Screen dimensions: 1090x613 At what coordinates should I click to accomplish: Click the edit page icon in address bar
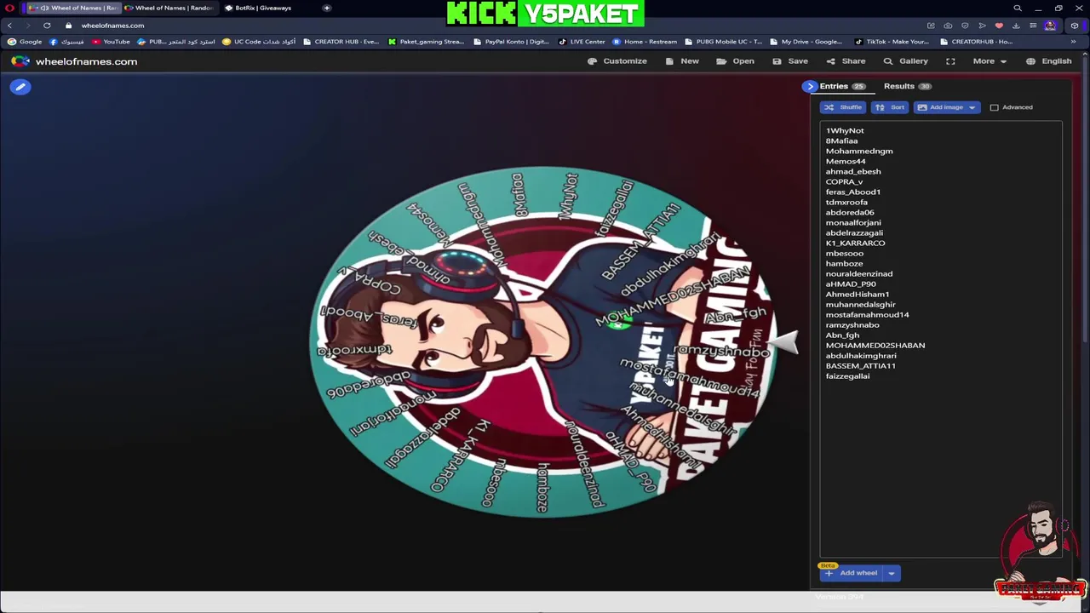[x=931, y=26]
